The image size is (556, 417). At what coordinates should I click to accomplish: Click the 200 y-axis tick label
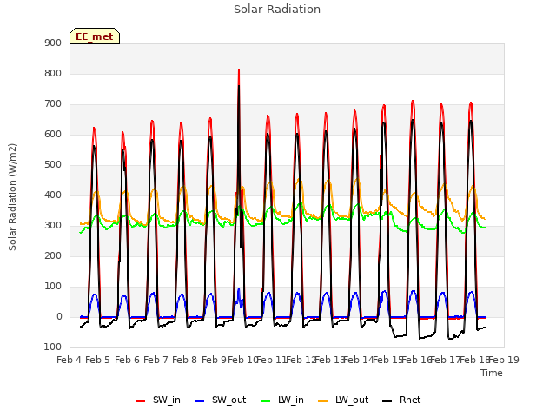[53, 255]
